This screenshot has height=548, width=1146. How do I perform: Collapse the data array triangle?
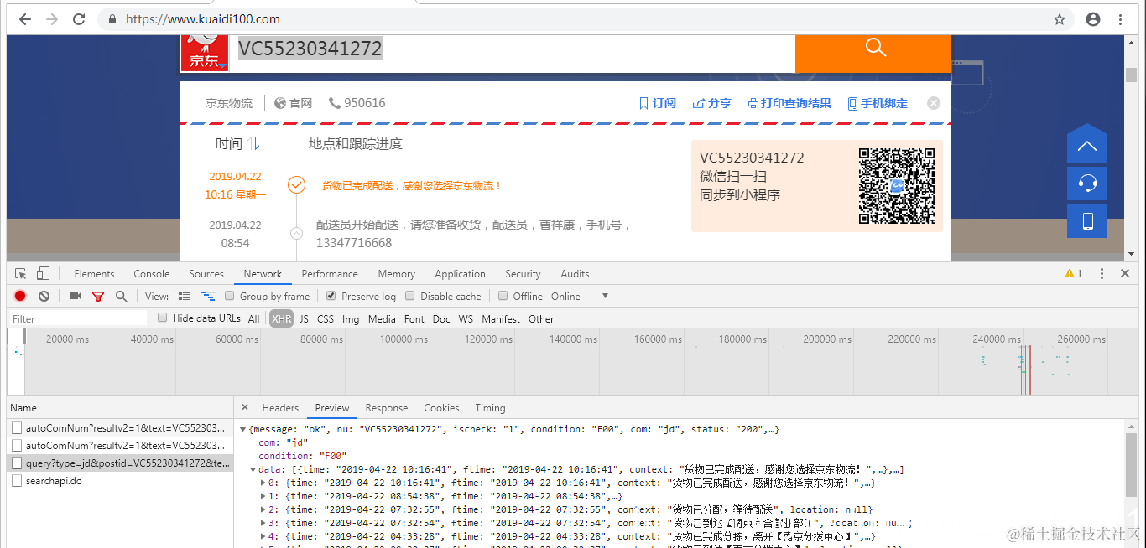(x=253, y=469)
